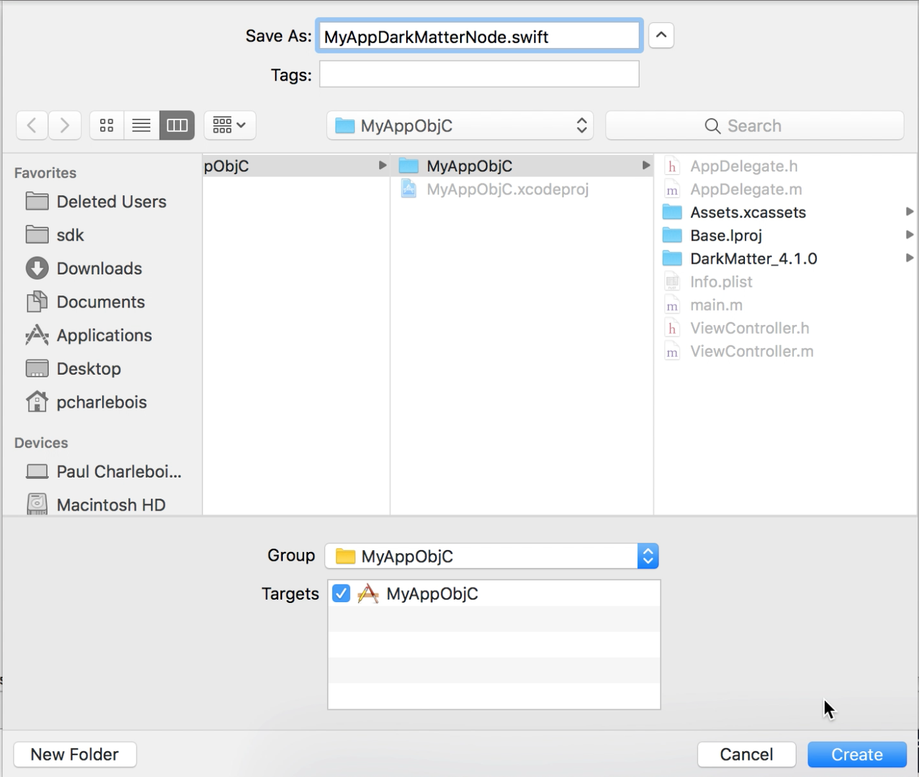Open Downloads in Favorites sidebar
The width and height of the screenshot is (919, 777).
pos(99,268)
